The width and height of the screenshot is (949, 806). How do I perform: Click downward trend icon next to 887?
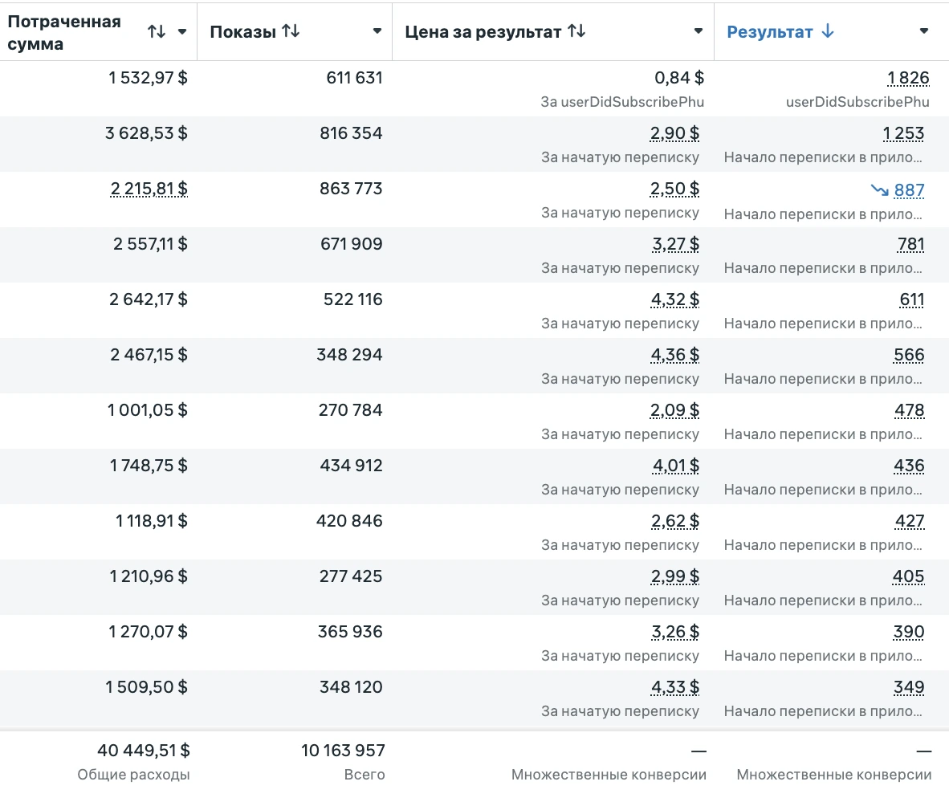[x=879, y=190]
